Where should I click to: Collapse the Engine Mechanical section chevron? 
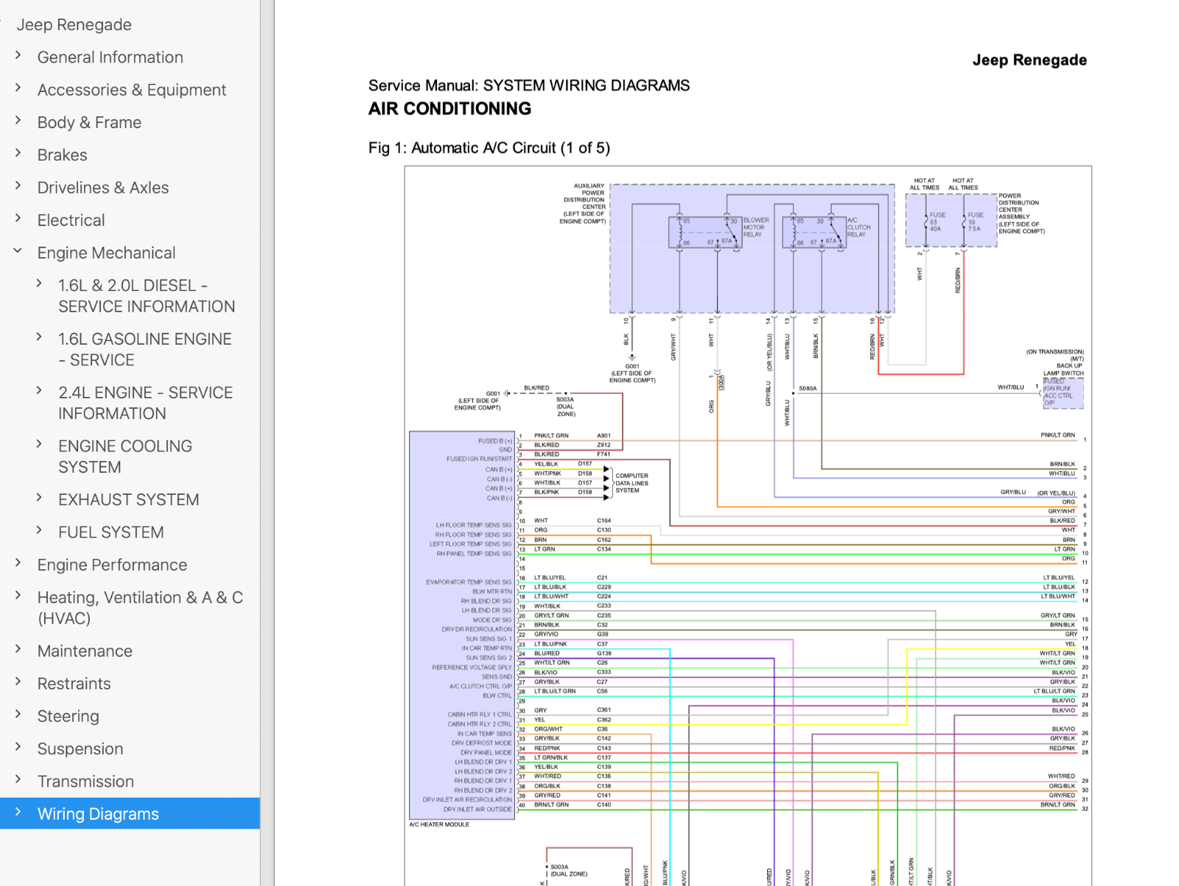coord(18,251)
